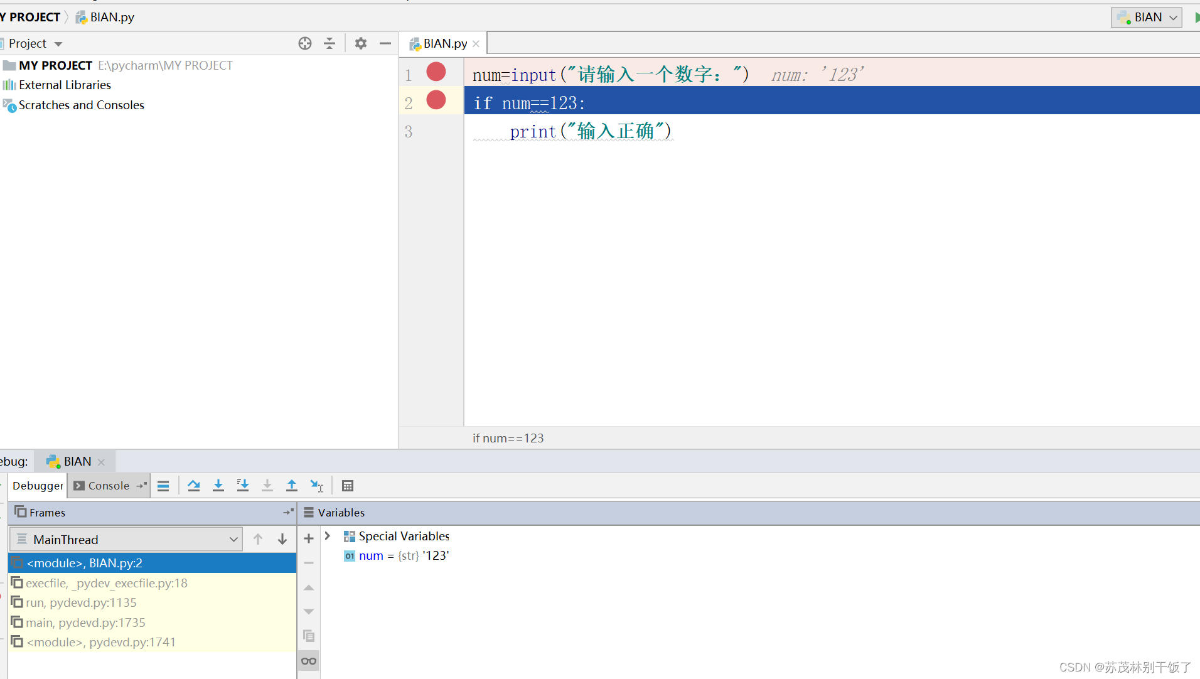Hide the Project tool window
This screenshot has height=679, width=1200.
click(385, 43)
